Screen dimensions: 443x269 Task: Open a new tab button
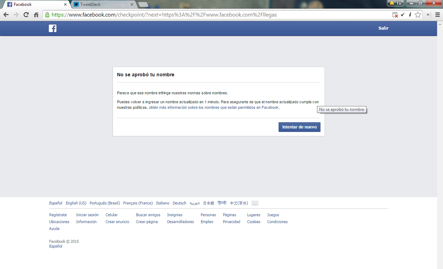click(143, 4)
